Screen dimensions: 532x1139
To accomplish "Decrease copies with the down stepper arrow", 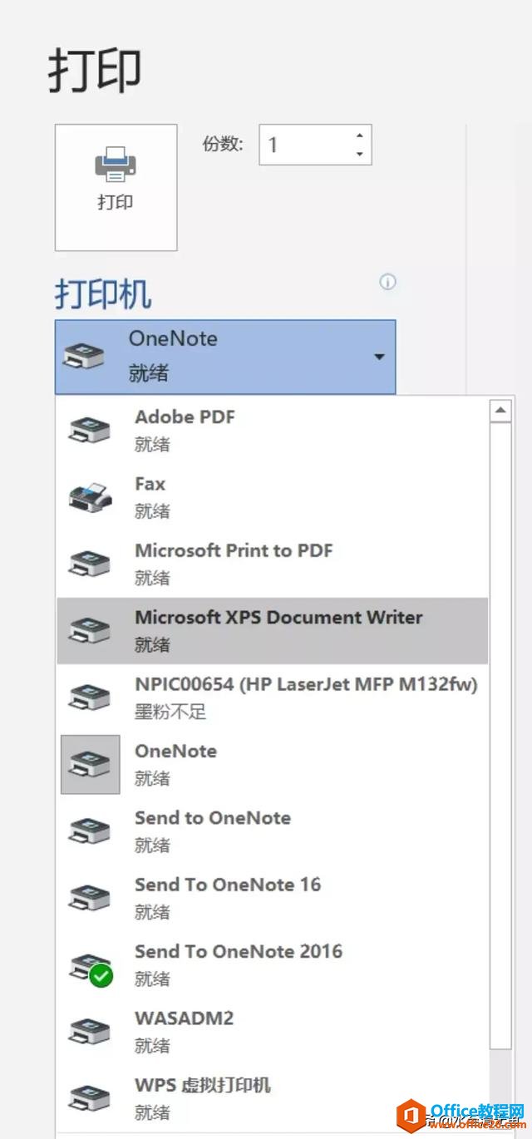I will (x=359, y=155).
